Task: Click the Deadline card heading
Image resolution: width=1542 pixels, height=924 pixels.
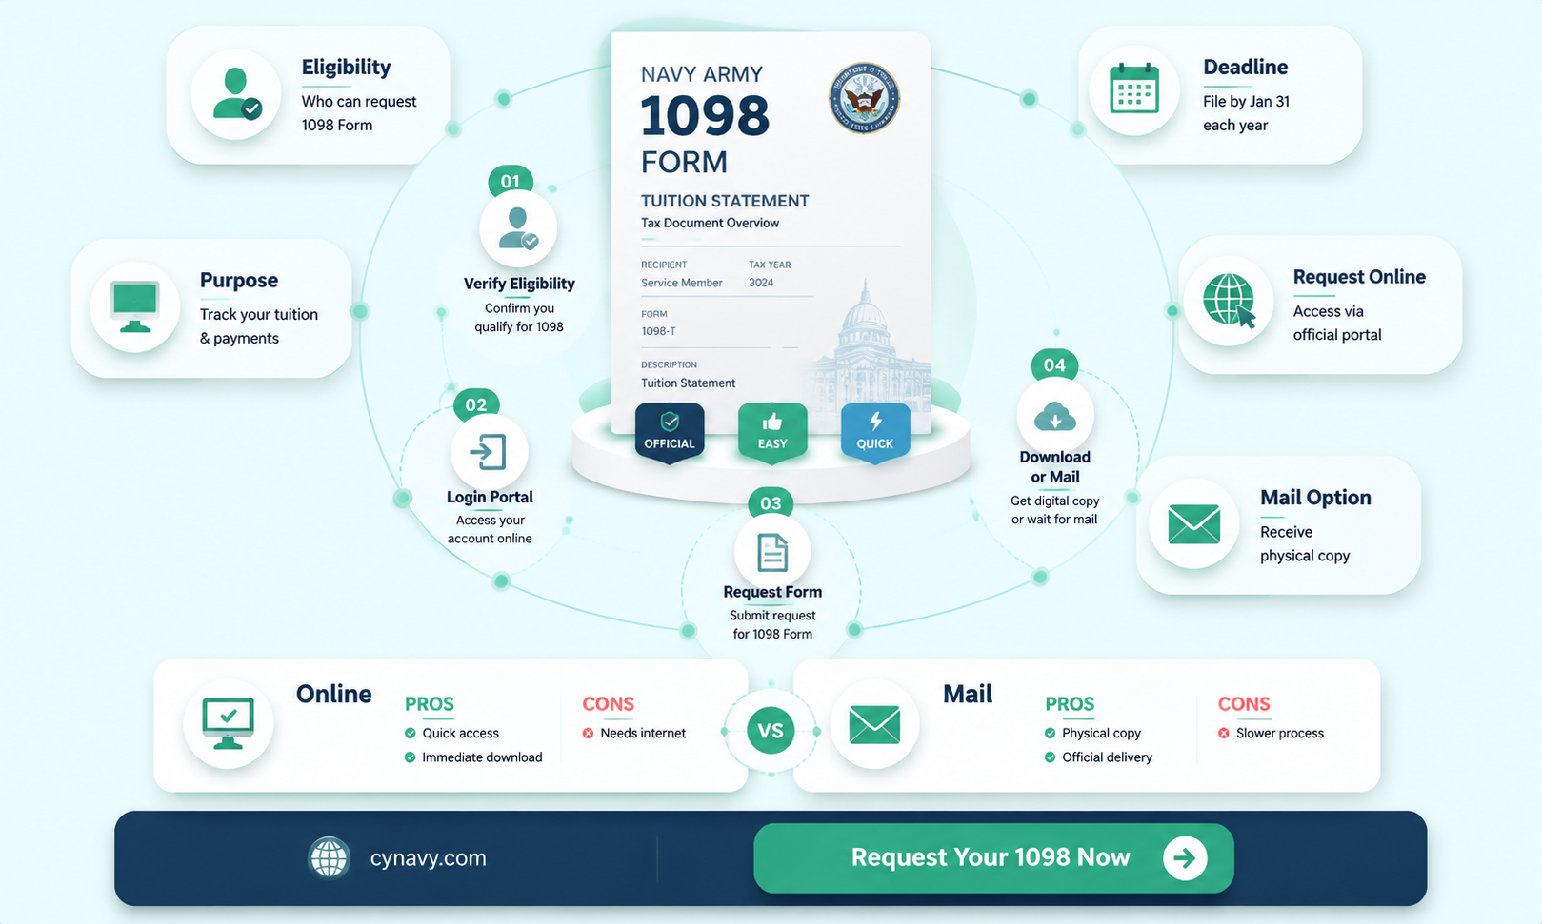Action: (1245, 67)
